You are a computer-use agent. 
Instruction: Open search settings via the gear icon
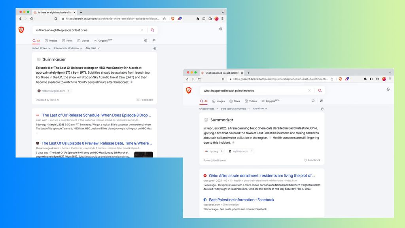(x=388, y=89)
